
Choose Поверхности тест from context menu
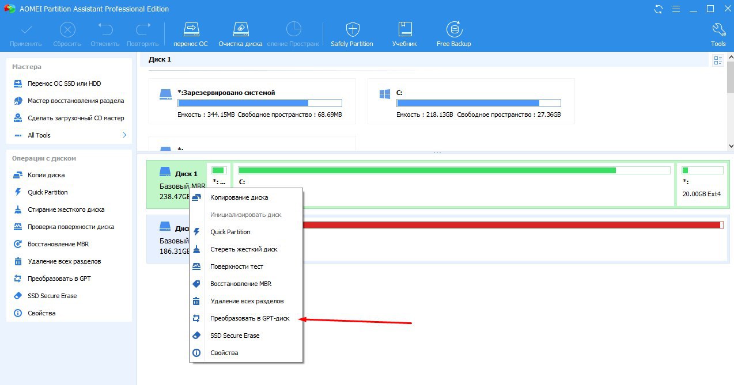pos(246,266)
